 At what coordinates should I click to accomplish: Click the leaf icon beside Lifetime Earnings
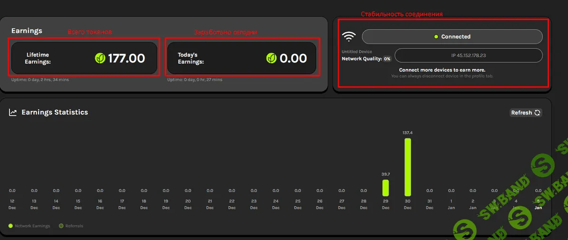click(x=100, y=58)
